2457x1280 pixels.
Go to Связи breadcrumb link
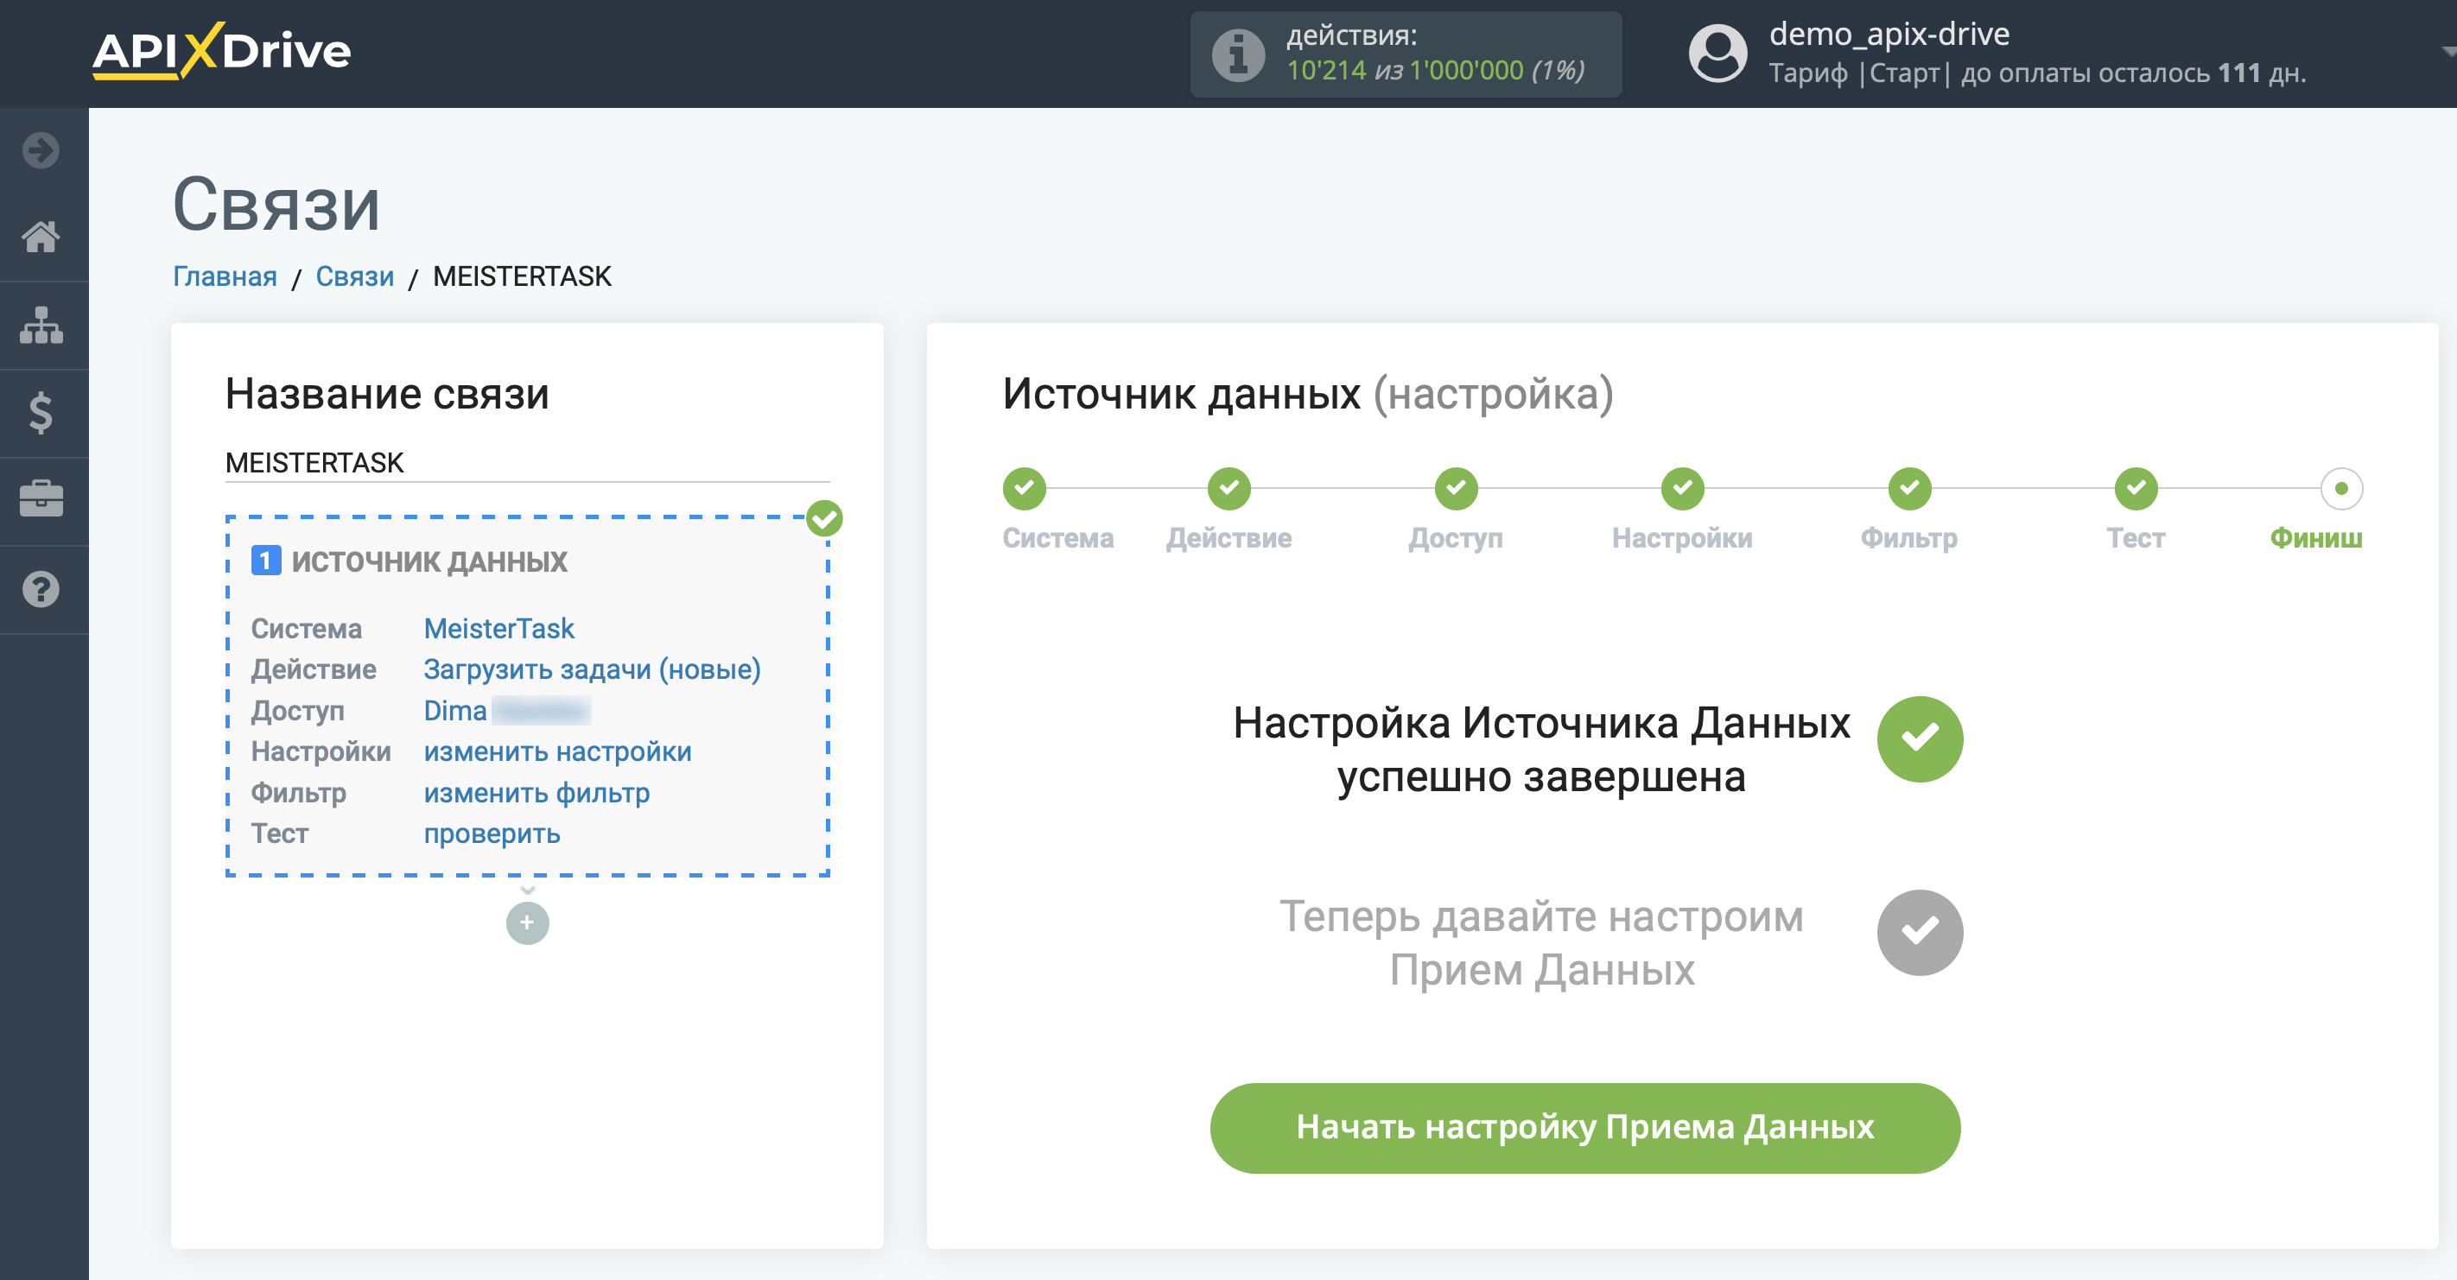(x=355, y=276)
